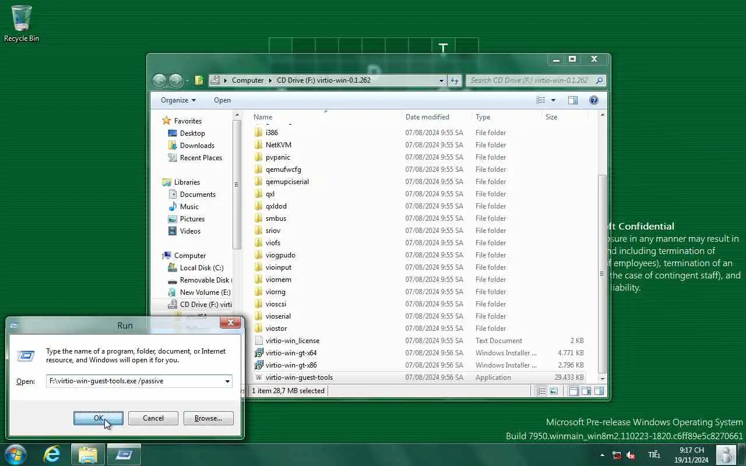Select the Pictures library
This screenshot has width=746, height=466.
[x=192, y=219]
